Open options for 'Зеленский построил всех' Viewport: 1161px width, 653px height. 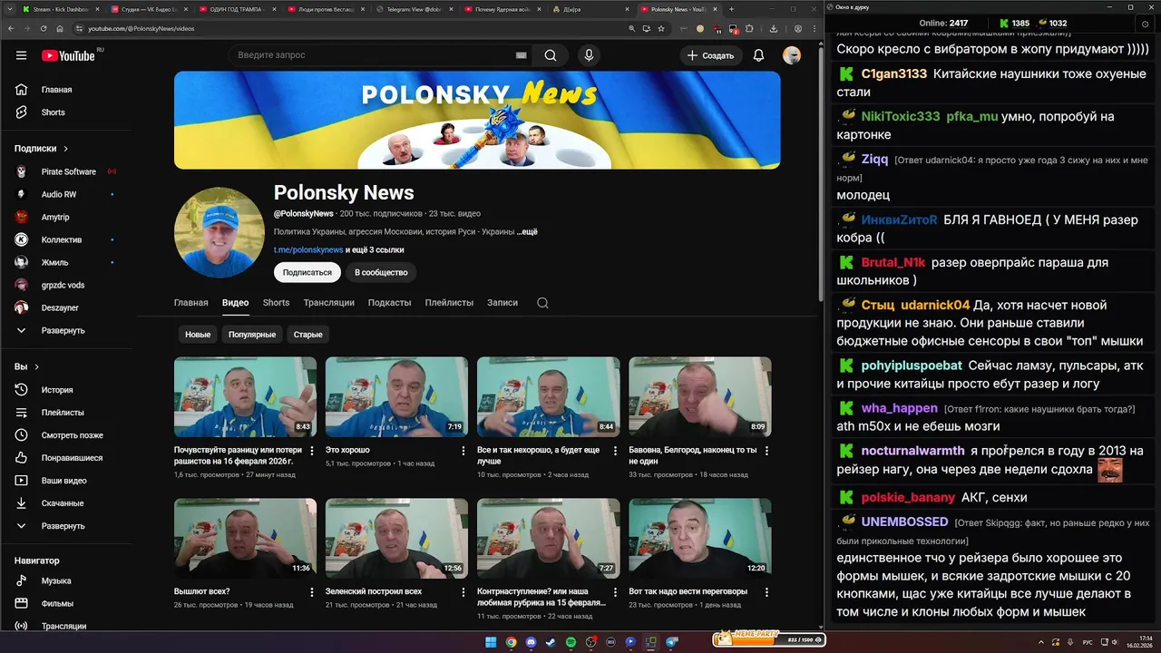(463, 592)
